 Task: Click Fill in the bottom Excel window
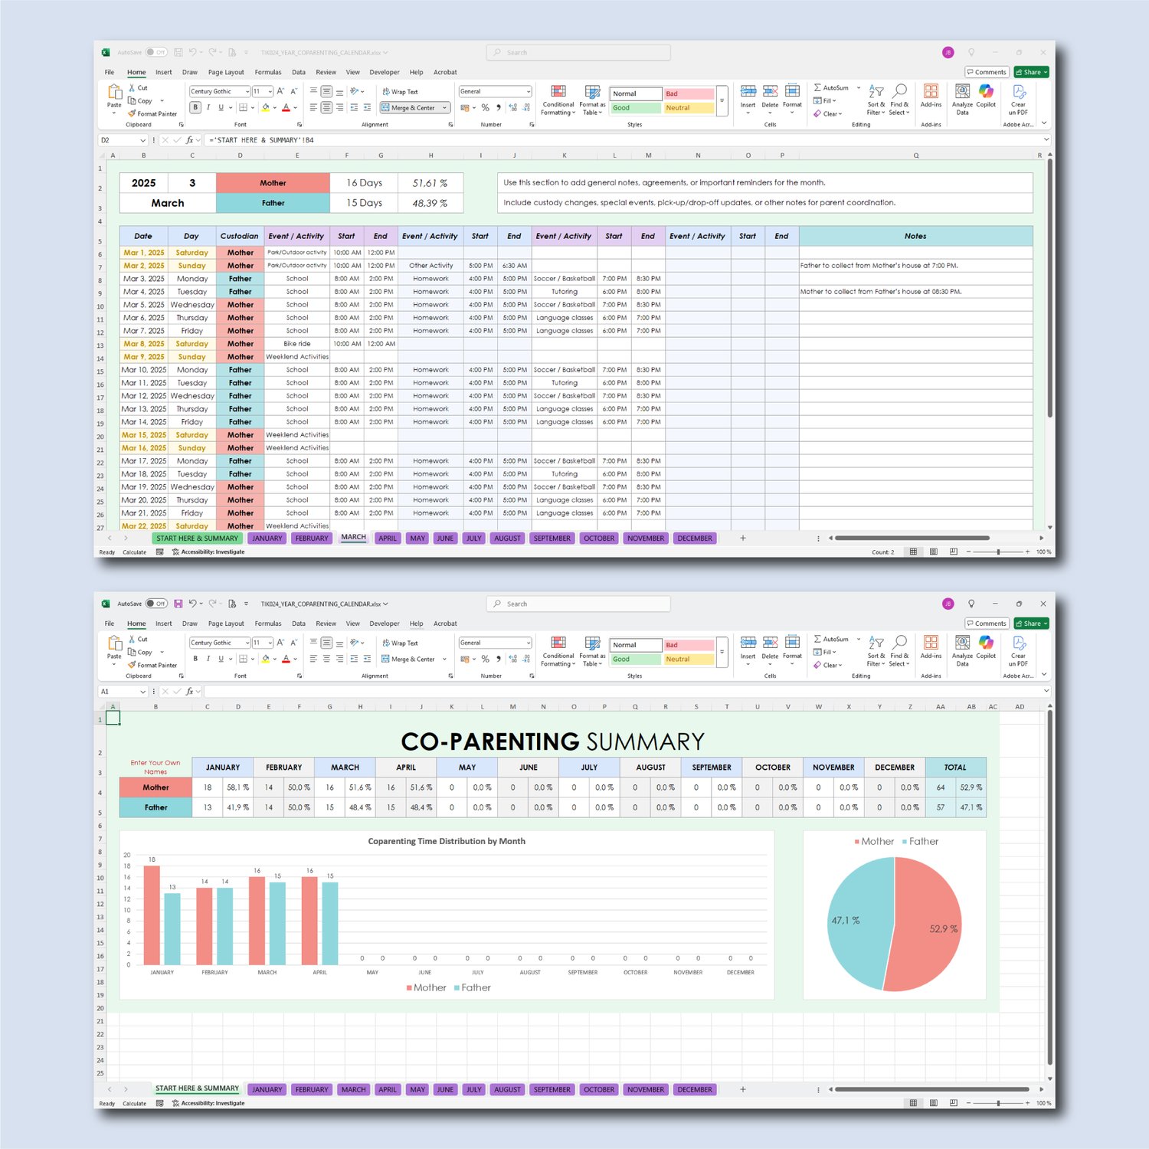[823, 652]
